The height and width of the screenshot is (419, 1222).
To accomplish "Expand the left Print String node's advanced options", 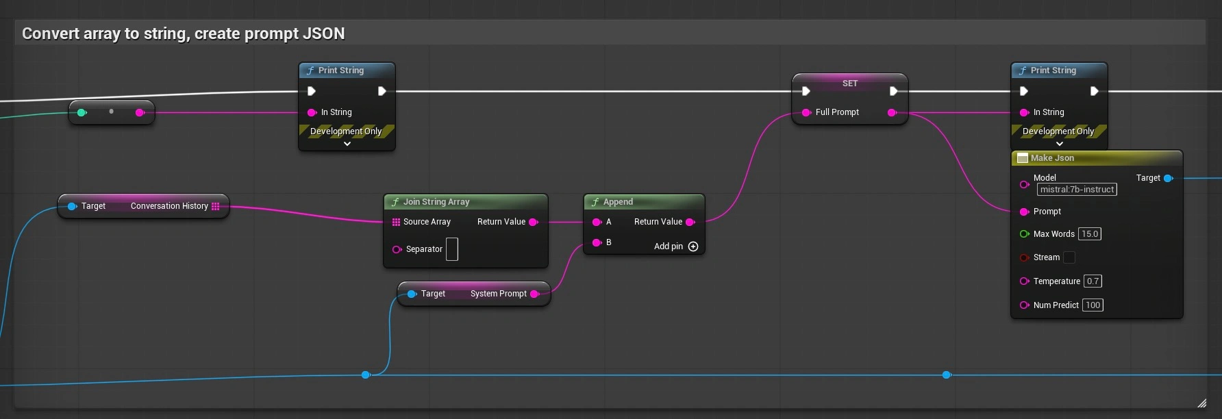I will tap(347, 144).
